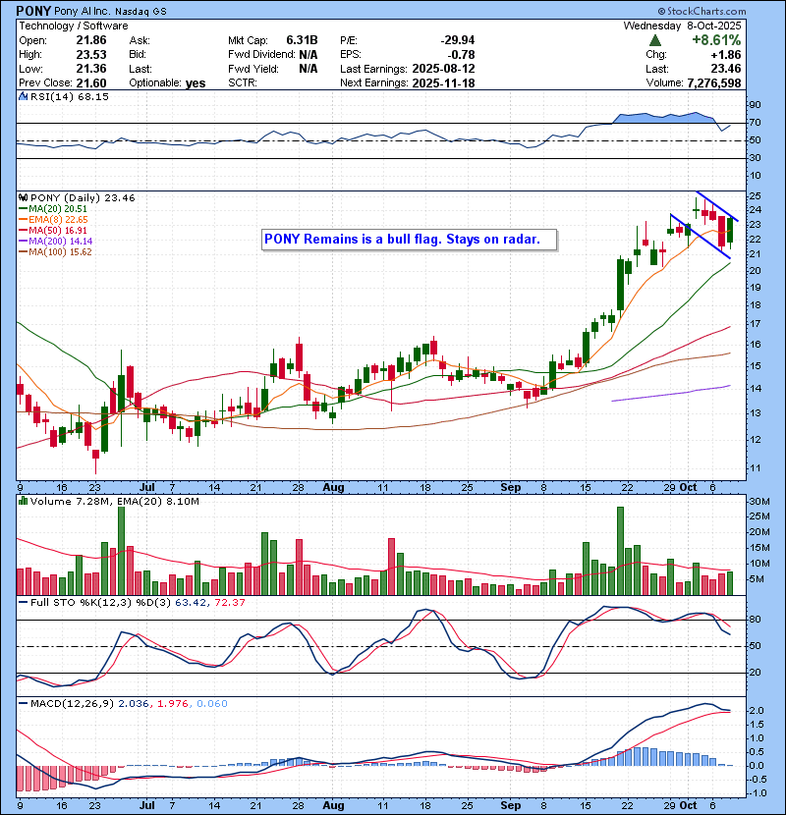The image size is (786, 815).
Task: Click the Volume 7.28M, EMA(20) 8.10M label
Action: tap(114, 501)
